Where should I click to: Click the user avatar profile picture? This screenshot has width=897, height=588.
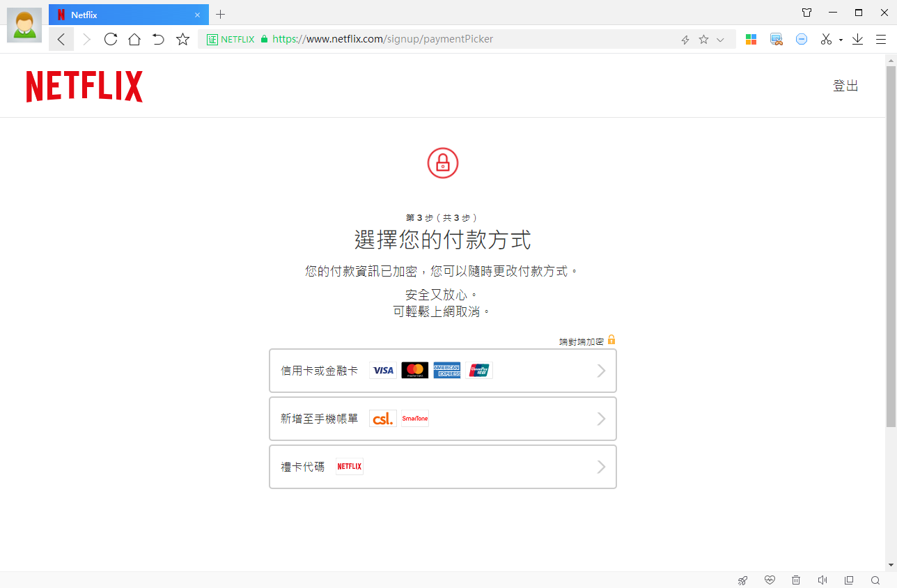pyautogui.click(x=24, y=25)
